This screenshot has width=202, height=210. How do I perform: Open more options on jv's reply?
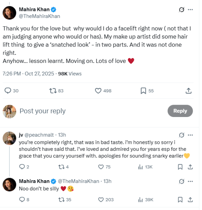[x=190, y=135]
